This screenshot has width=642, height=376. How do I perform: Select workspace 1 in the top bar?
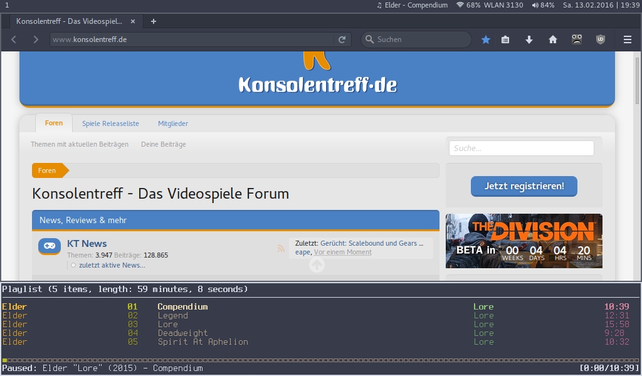click(7, 5)
